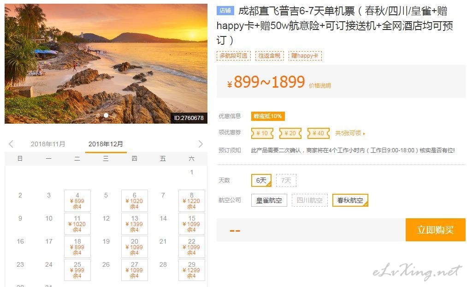Image resolution: width=467 pixels, height=287 pixels.
Task: Pick December 4 priced ¥899
Action: click(77, 201)
